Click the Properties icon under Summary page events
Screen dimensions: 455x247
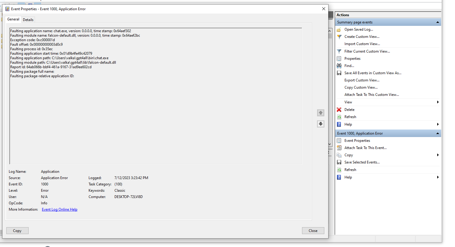coord(339,58)
